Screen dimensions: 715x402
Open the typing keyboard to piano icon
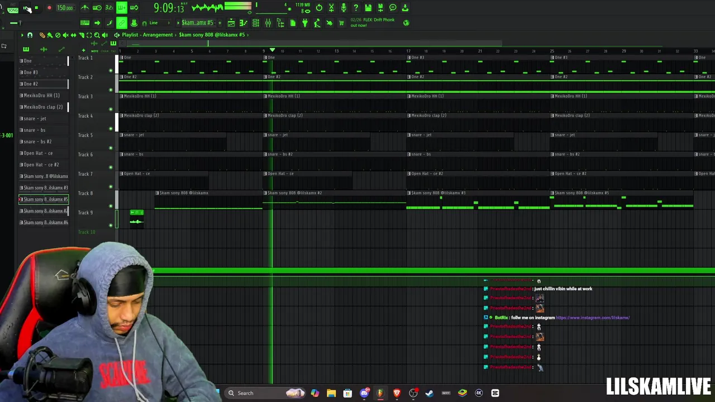coord(85,23)
